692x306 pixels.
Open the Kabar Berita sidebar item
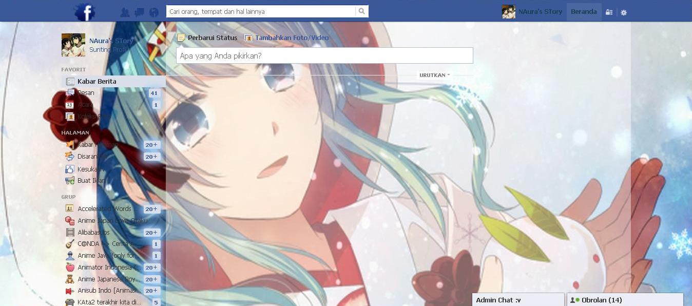click(x=113, y=81)
